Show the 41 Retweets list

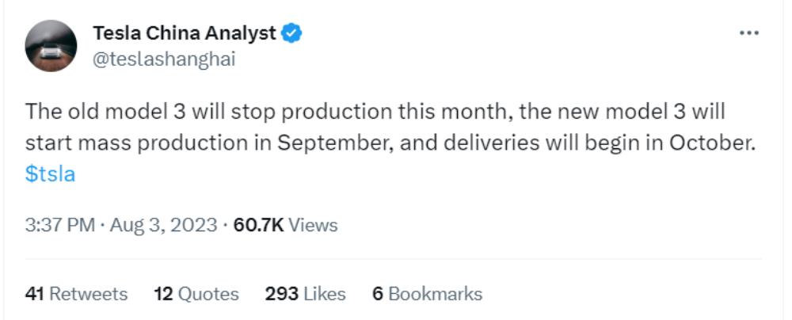(76, 294)
